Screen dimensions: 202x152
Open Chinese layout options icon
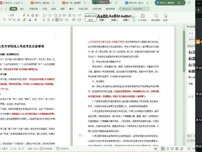[64, 15]
